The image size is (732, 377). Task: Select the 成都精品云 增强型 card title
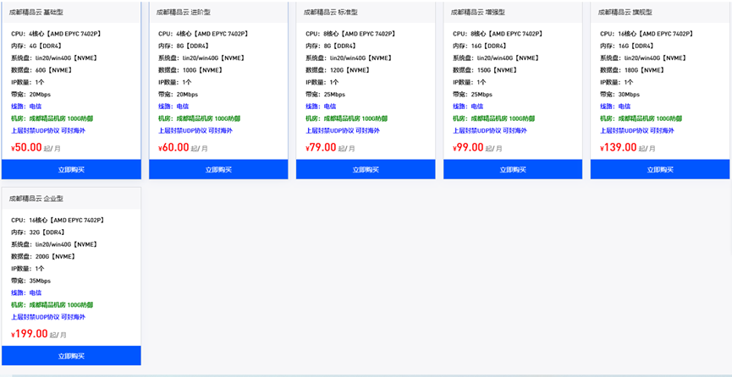point(478,13)
